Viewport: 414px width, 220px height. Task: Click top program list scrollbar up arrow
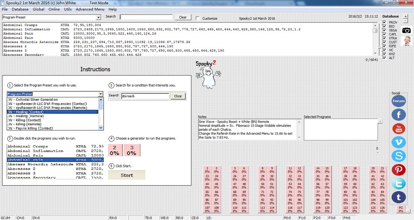point(375,25)
